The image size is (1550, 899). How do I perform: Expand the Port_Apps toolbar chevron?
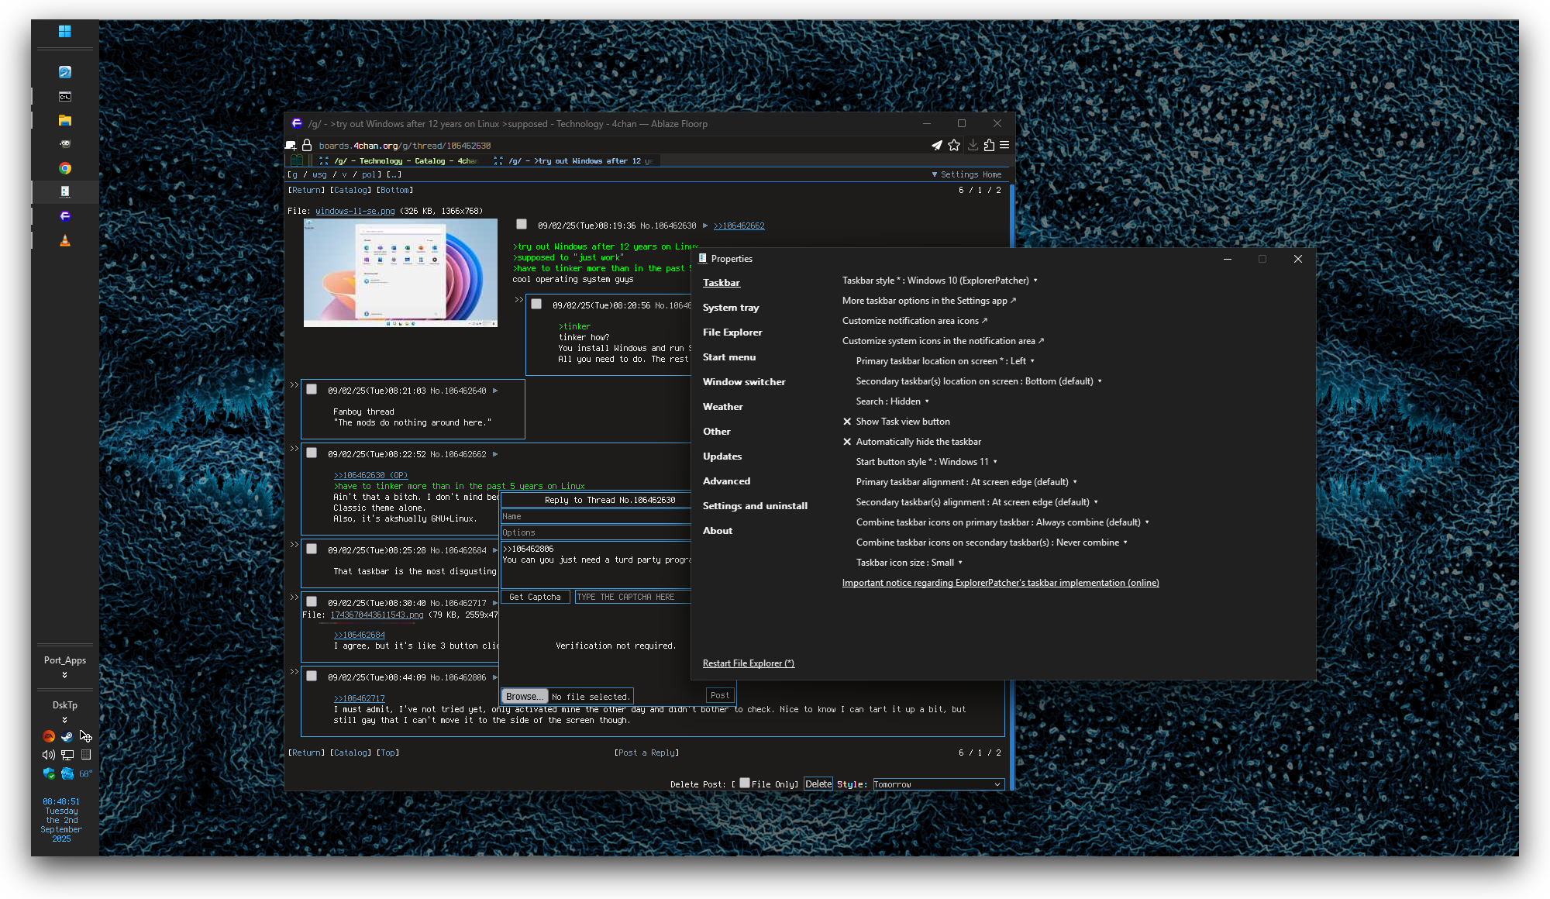(65, 675)
